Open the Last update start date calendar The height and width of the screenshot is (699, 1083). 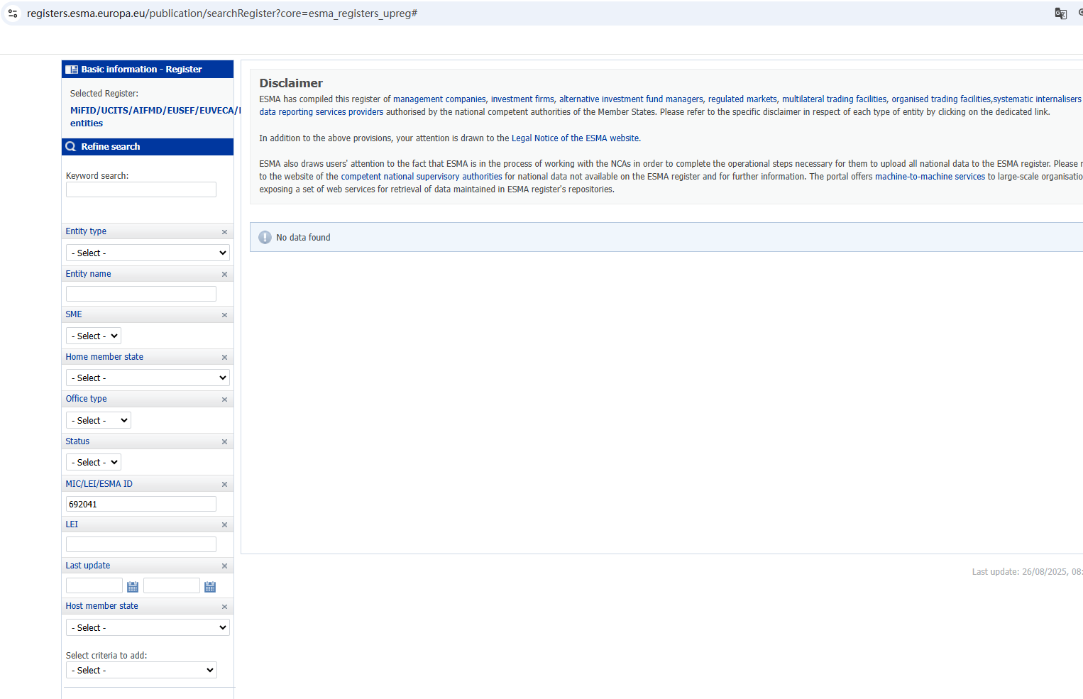click(133, 587)
